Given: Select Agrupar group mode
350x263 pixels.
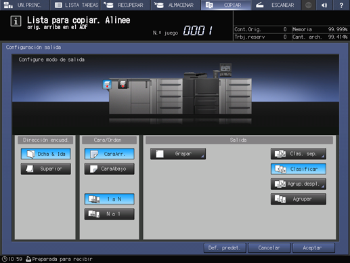Looking at the screenshot, I should coord(299,199).
